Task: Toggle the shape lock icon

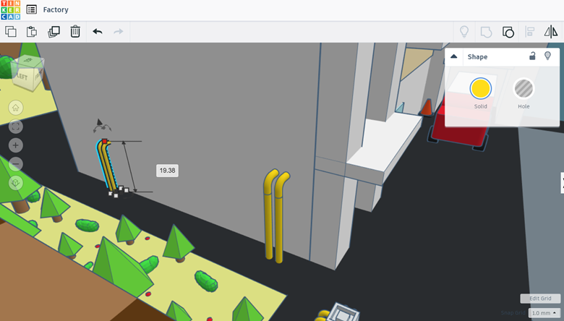Action: [x=532, y=56]
